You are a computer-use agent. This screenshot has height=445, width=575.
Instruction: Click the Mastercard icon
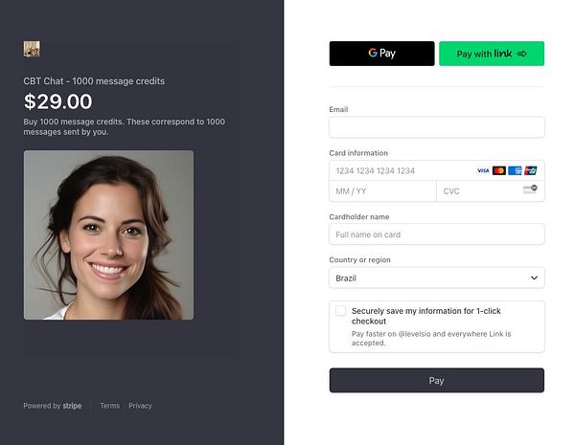[498, 170]
